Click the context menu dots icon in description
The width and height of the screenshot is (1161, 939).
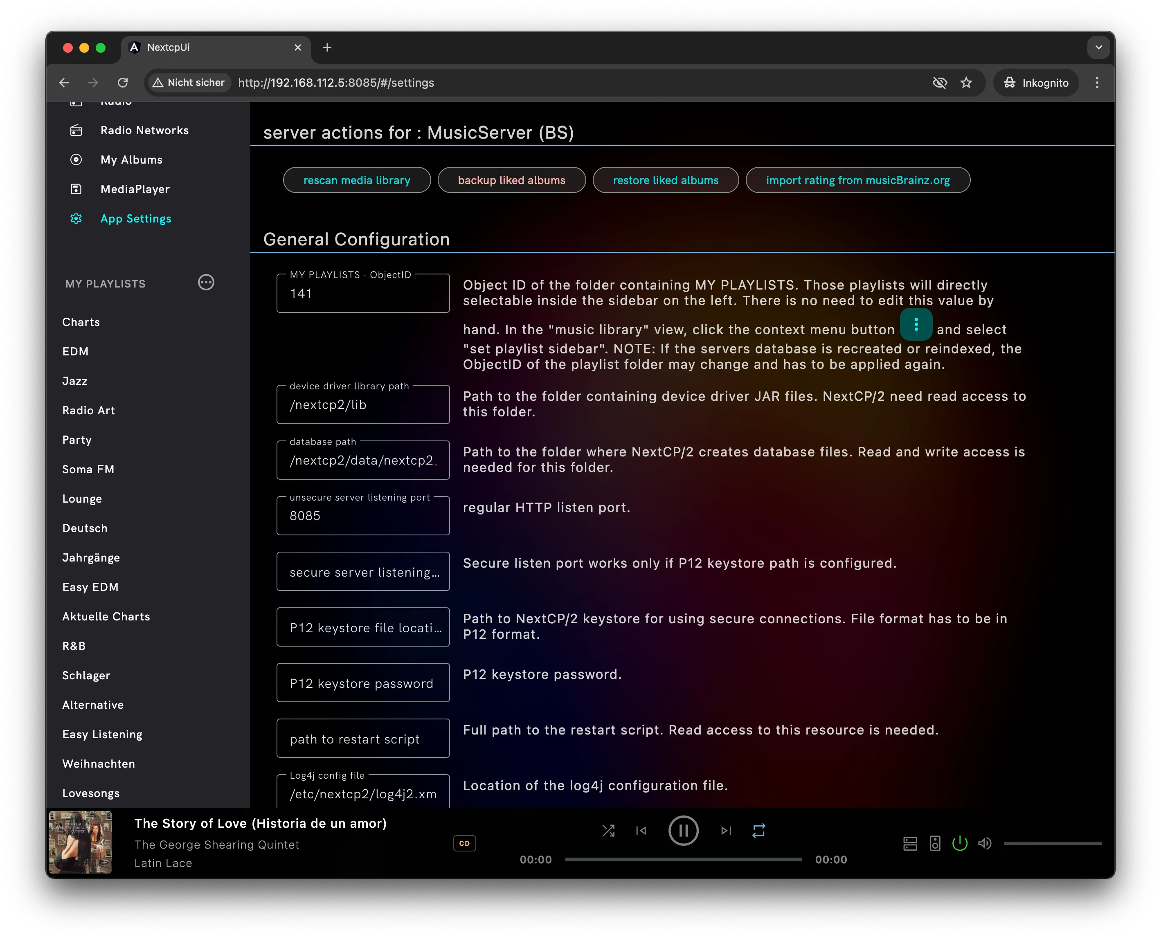click(x=916, y=325)
